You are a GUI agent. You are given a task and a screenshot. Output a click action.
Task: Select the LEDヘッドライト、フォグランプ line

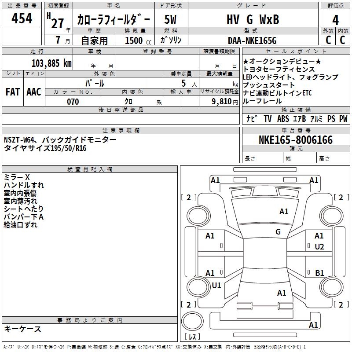pyautogui.click(x=290, y=77)
